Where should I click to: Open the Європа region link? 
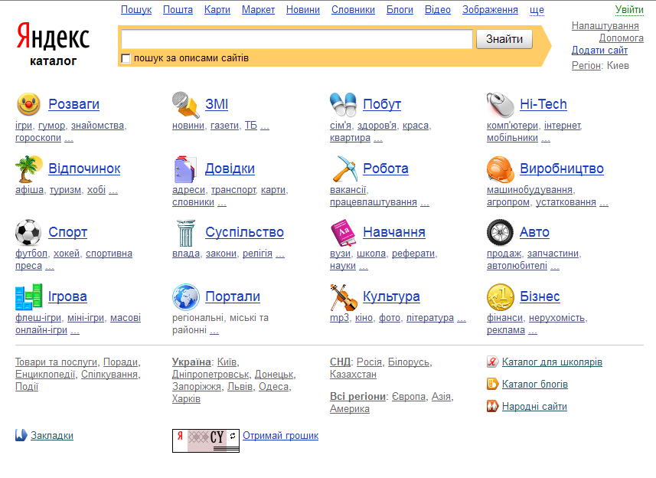[408, 396]
